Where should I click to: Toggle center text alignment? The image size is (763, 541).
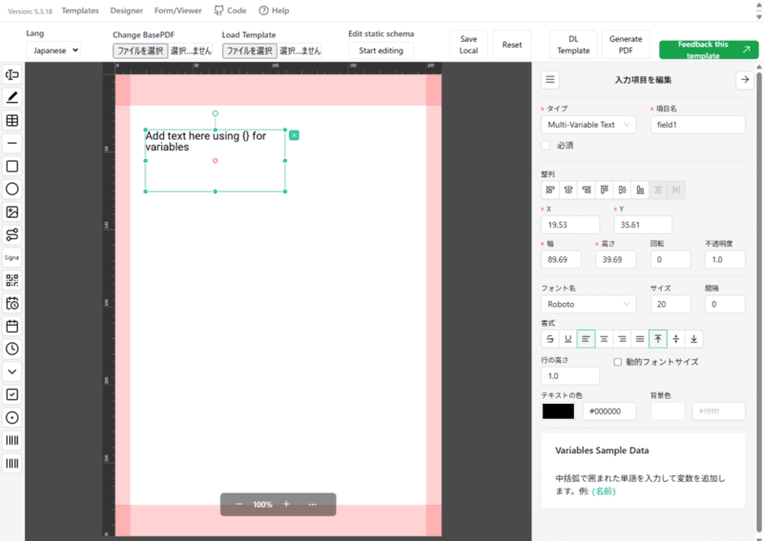click(604, 339)
